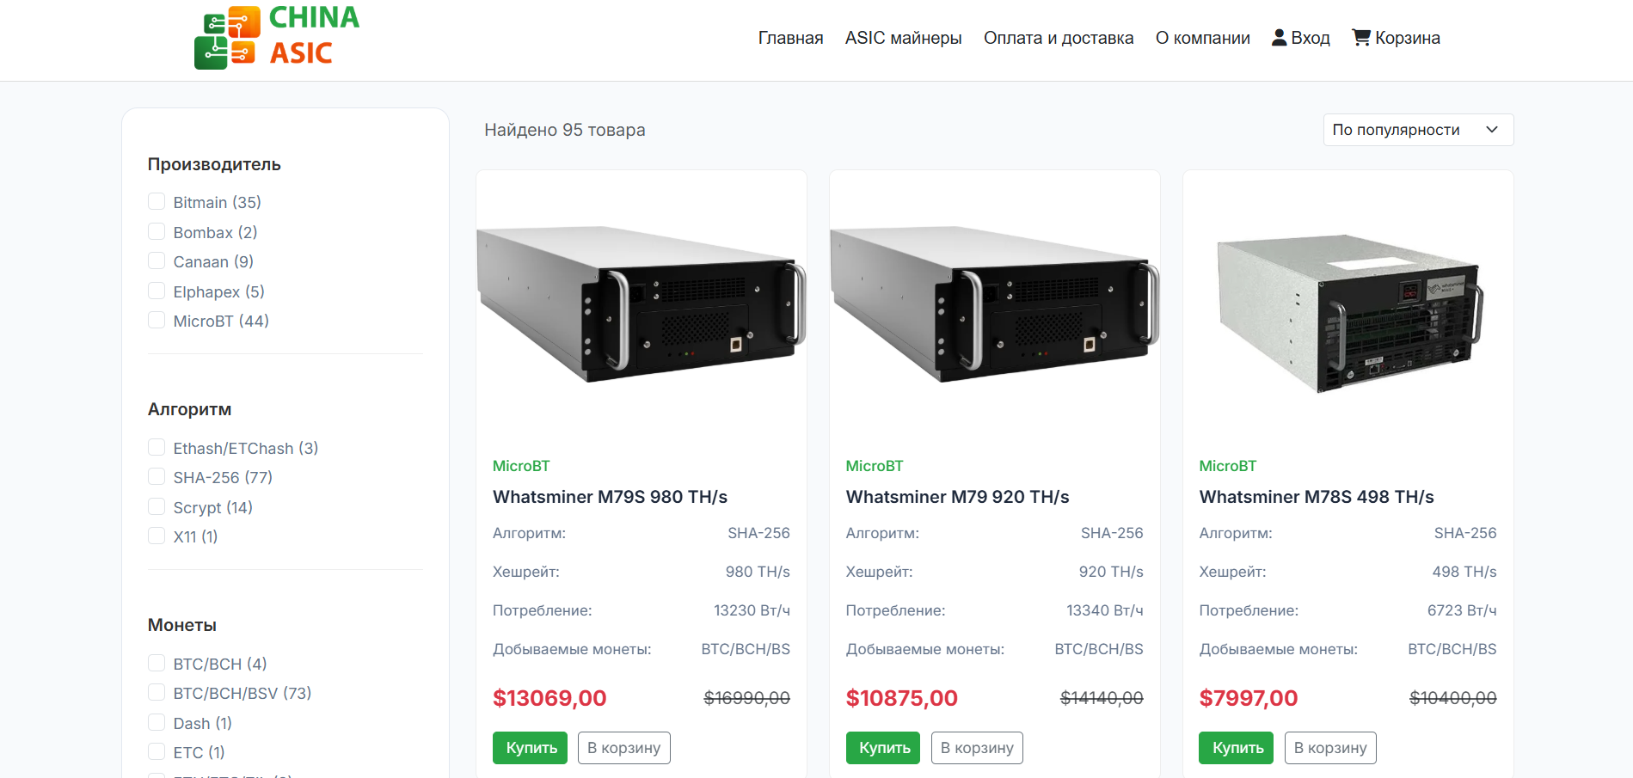
Task: Check the Canaan manufacturer filter
Action: (157, 261)
